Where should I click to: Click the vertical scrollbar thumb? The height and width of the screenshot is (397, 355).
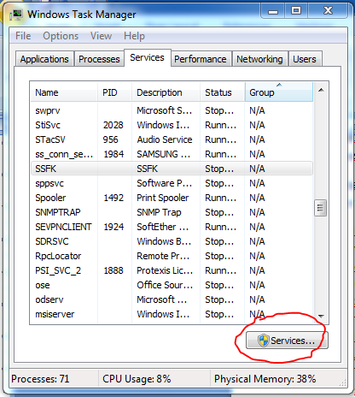click(x=321, y=208)
